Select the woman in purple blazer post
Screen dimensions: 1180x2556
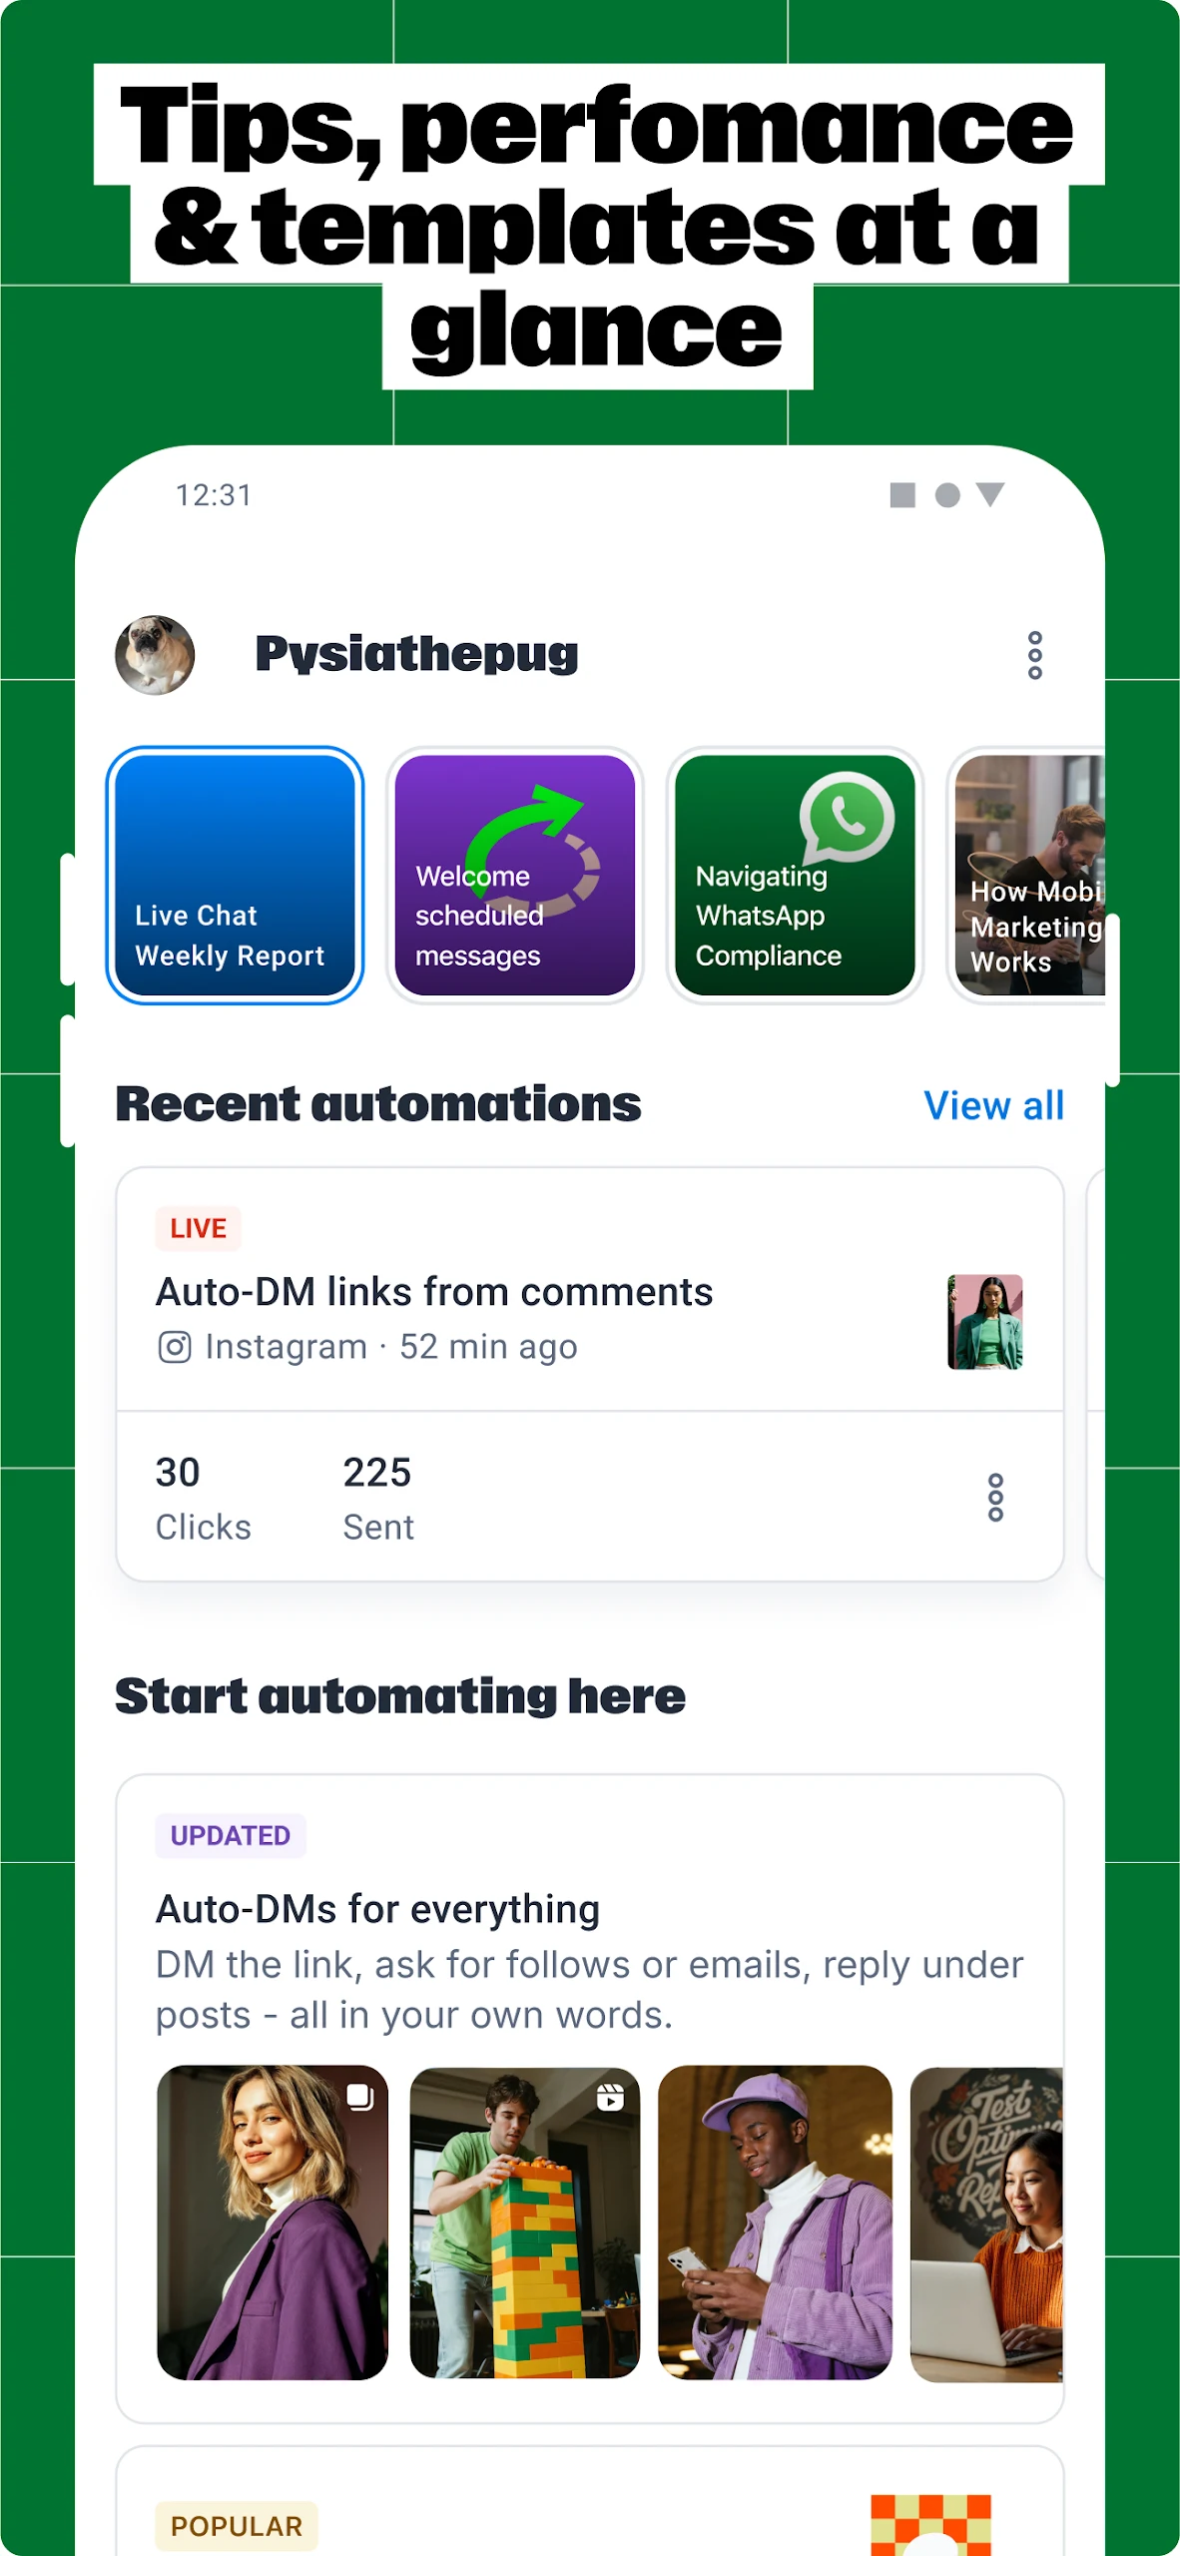point(273,2223)
